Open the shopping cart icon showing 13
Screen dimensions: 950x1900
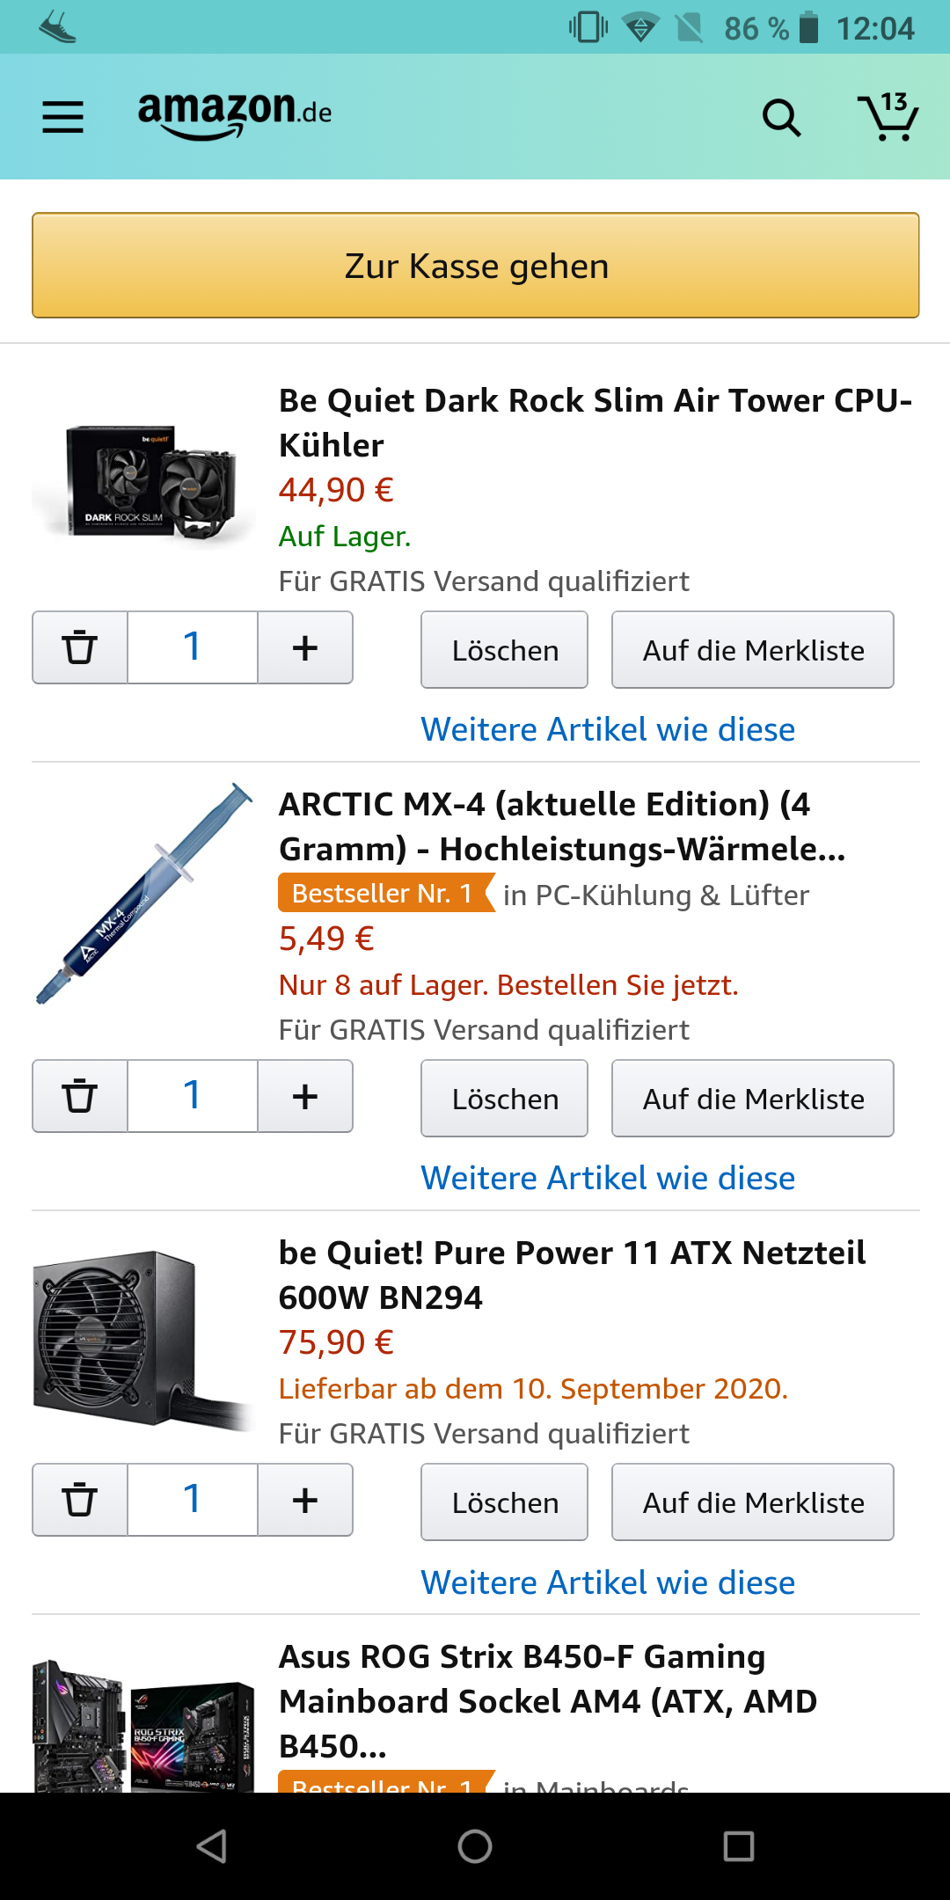(x=888, y=117)
